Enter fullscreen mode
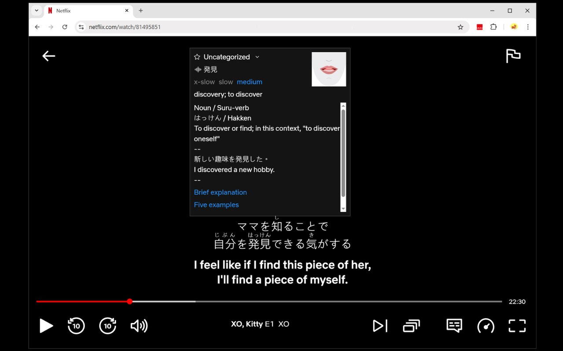The width and height of the screenshot is (563, 351). (x=517, y=326)
